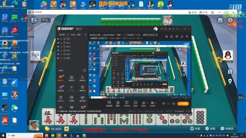The image size is (246, 138).
Task: Toggle visibility of the 文本 1 layer
Action: coord(58,51)
